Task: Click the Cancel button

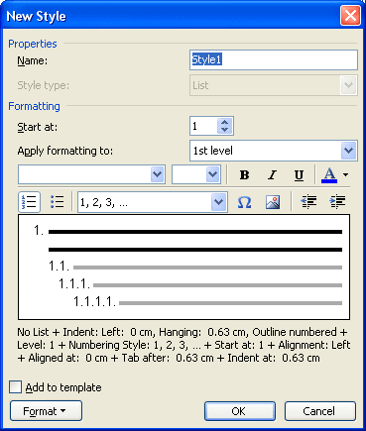Action: point(320,411)
